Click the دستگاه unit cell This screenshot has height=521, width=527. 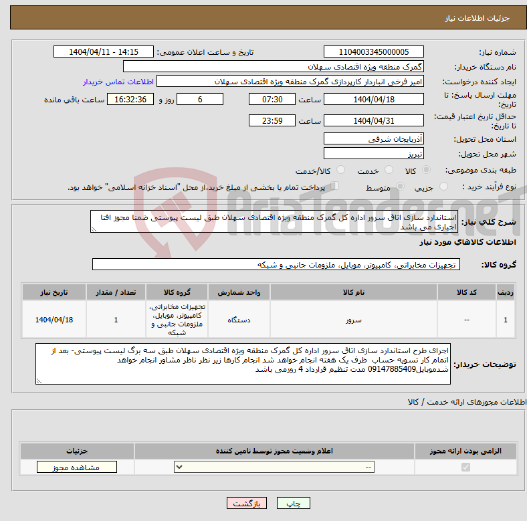coord(239,320)
